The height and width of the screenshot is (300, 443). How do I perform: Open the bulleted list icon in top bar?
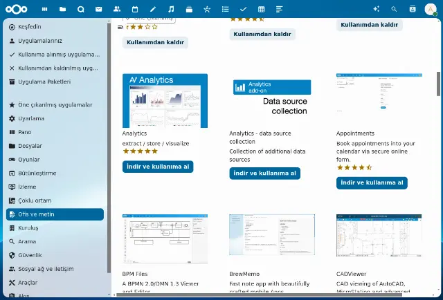coord(225,9)
